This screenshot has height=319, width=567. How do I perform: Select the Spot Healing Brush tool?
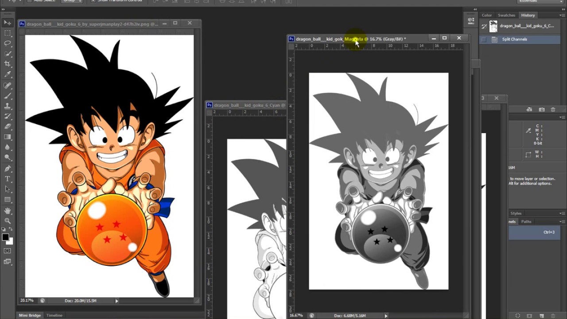pos(8,86)
